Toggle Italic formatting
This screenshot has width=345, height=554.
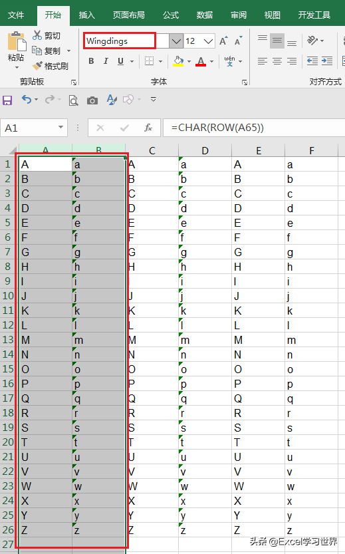106,61
